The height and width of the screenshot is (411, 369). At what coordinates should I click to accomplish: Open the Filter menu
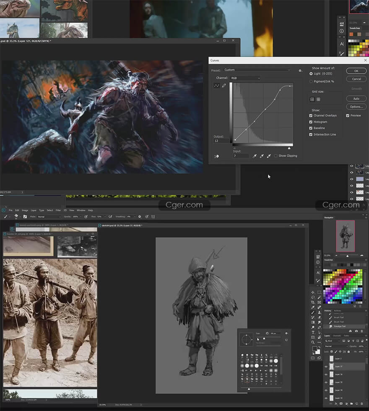[58, 210]
